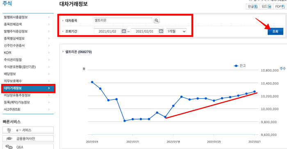The width and height of the screenshot is (287, 149).
Task: Click the 2021/02/1 data point on chart
Action: [x=255, y=92]
